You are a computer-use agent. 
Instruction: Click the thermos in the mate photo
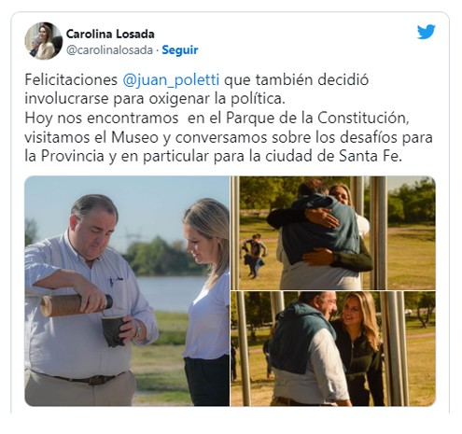pos(77,305)
